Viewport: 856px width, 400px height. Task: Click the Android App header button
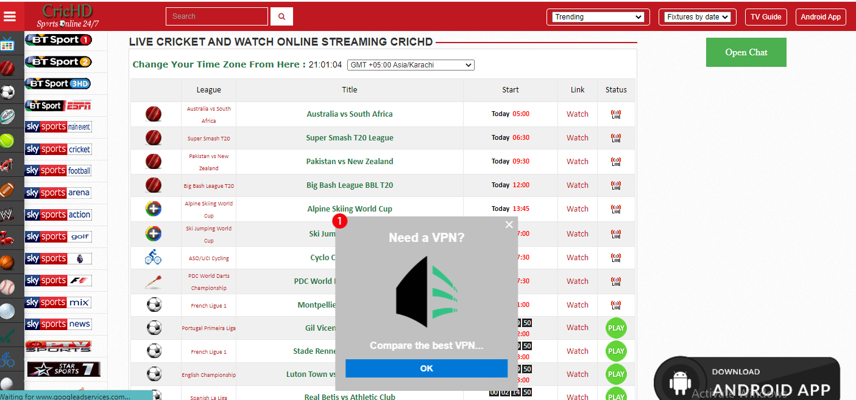point(821,17)
